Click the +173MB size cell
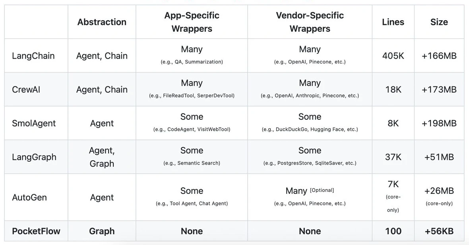 click(x=439, y=90)
